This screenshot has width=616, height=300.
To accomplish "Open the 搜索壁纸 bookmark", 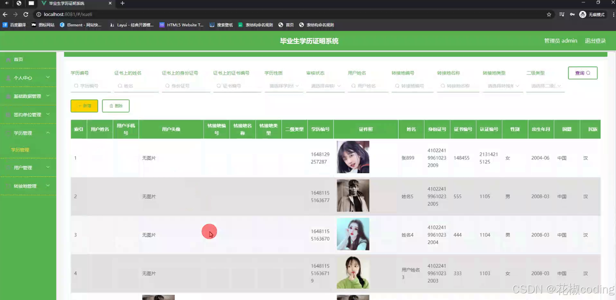I will (x=221, y=25).
